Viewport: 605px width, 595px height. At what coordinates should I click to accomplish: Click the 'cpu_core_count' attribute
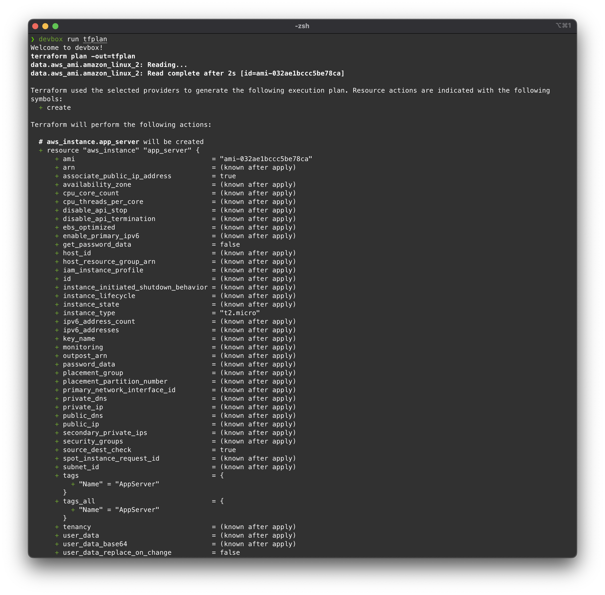tap(91, 193)
